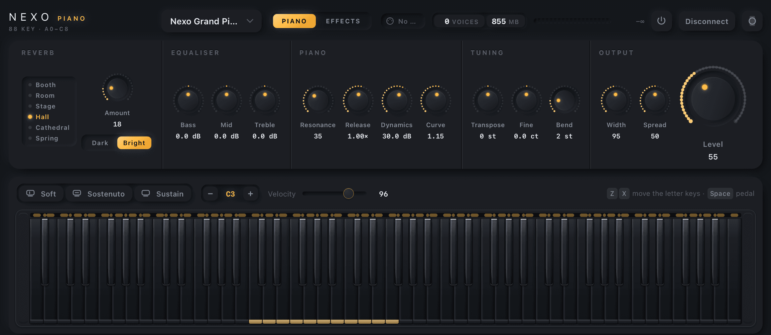Click the Mid equaliser knob
The image size is (771, 335).
pyautogui.click(x=226, y=100)
